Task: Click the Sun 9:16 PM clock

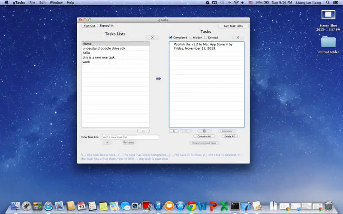Action: coord(282,3)
